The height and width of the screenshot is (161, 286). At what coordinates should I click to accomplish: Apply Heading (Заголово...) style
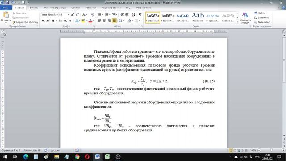coord(182,18)
